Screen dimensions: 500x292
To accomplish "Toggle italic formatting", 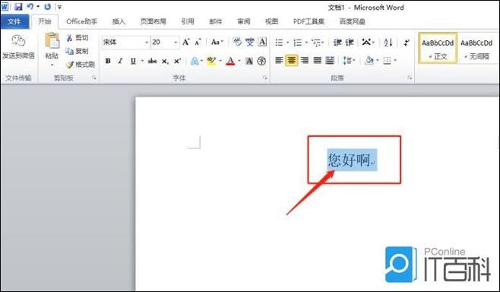I will 120,61.
